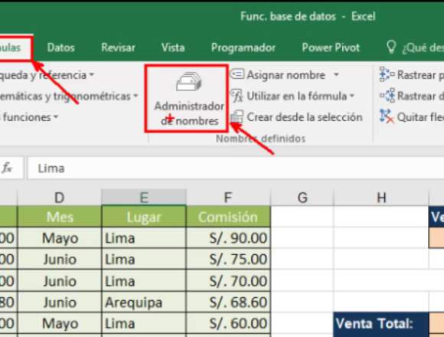Image resolution: width=444 pixels, height=337 pixels.
Task: Select Junio cell in the Arequipa row
Action: tap(60, 303)
